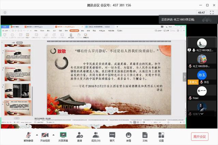Screen dimensions: 218x145
Task: Click the 48:47 meeting timer
Action: click(201, 13)
